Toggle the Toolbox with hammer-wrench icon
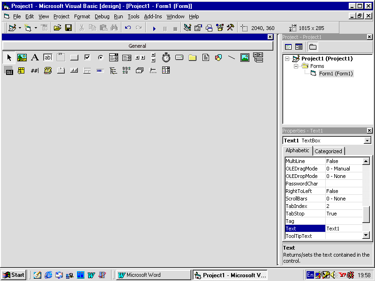The image size is (375, 281). click(x=231, y=28)
